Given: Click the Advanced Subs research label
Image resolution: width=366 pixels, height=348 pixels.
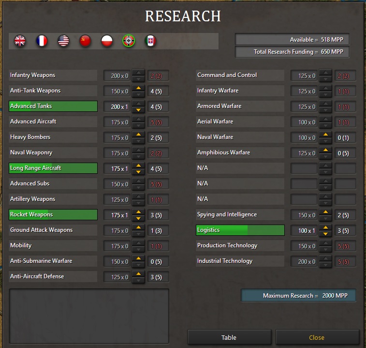Looking at the screenshot, I should (29, 183).
